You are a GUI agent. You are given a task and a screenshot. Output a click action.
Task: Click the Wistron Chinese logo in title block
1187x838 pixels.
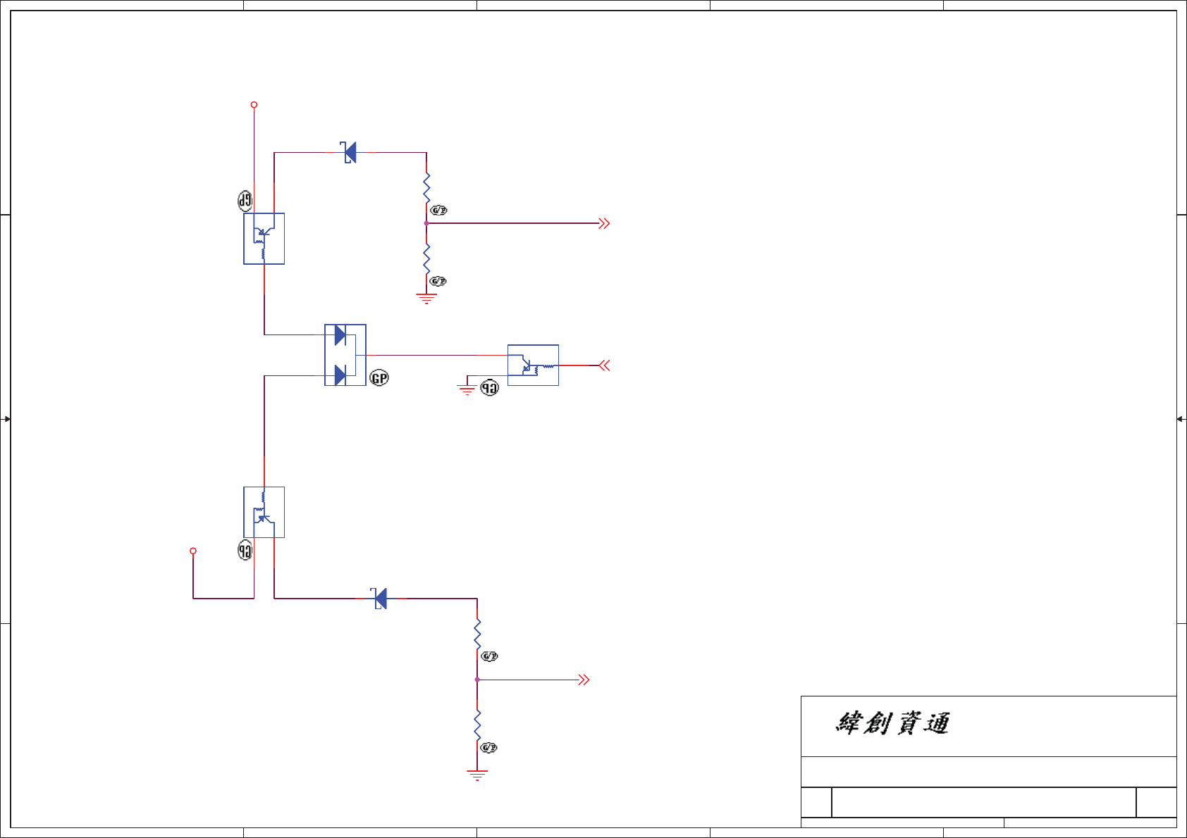(x=892, y=723)
